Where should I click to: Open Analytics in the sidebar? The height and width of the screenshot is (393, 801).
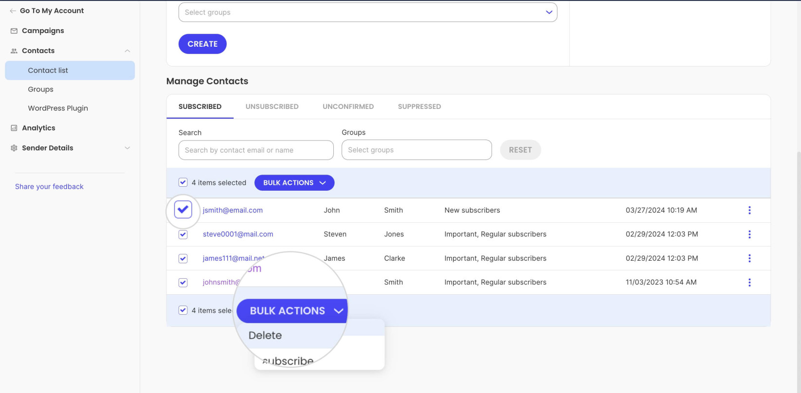point(38,128)
